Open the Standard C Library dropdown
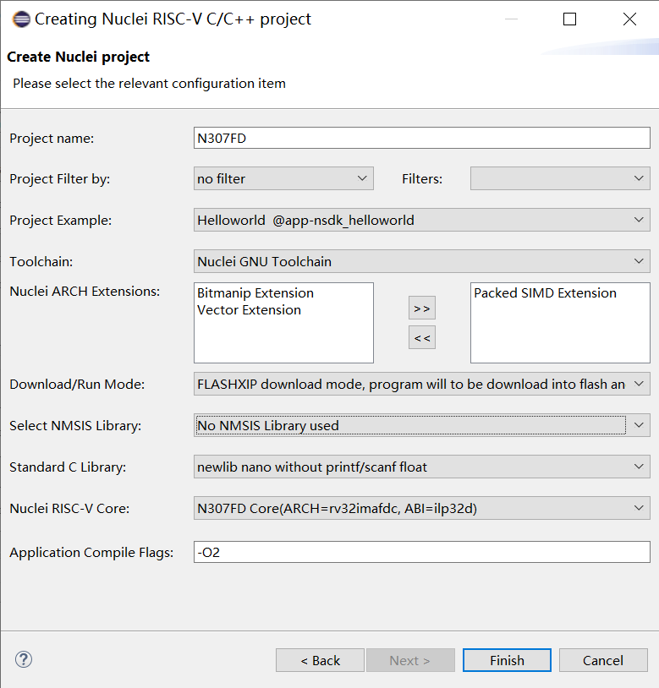Screen dimensions: 659x688 coord(422,467)
